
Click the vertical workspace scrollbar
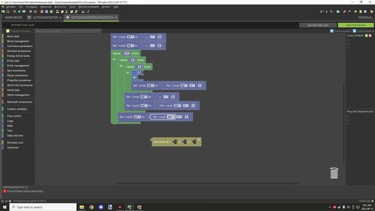(x=344, y=124)
